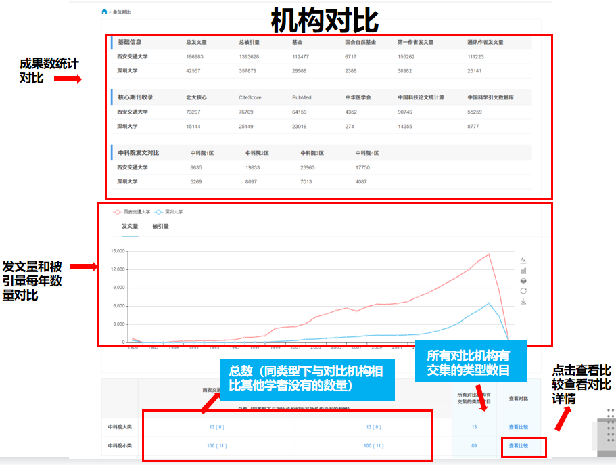Click 中国科学引文数据库 value 55259
The width and height of the screenshot is (616, 465).
coord(475,112)
